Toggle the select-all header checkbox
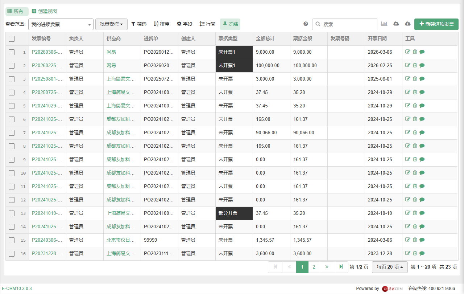 (12, 39)
